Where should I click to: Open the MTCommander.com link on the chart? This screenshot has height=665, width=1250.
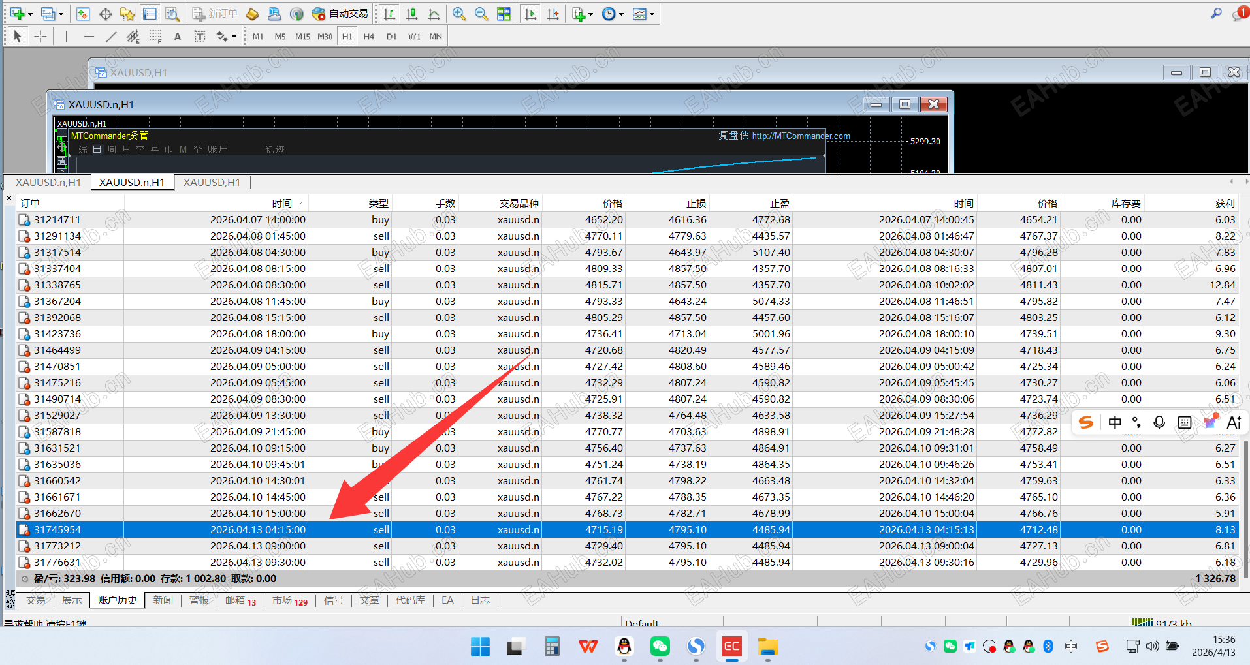click(801, 136)
